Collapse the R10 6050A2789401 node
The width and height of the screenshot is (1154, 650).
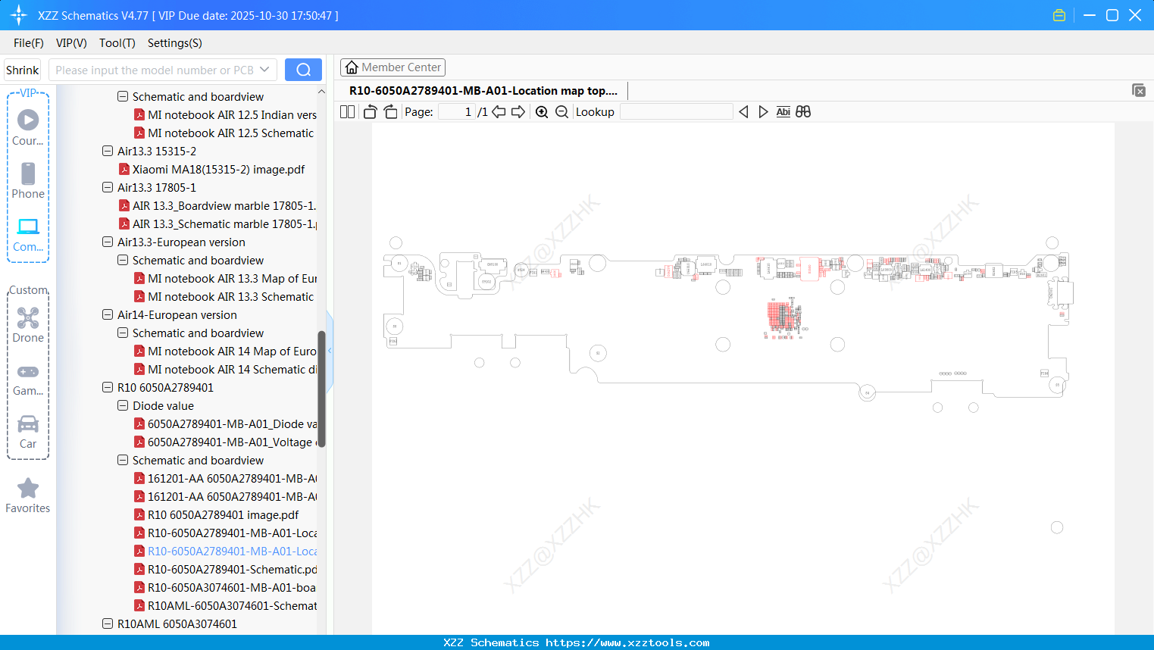108,387
